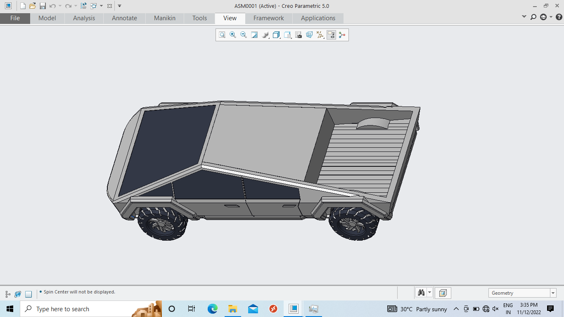Minimize the ribbon chevron
This screenshot has height=317, width=564.
524,17
